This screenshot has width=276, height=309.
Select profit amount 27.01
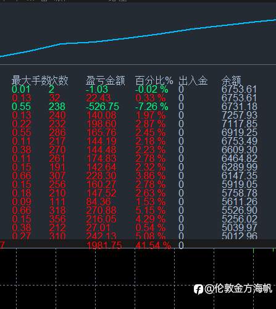tap(98, 228)
